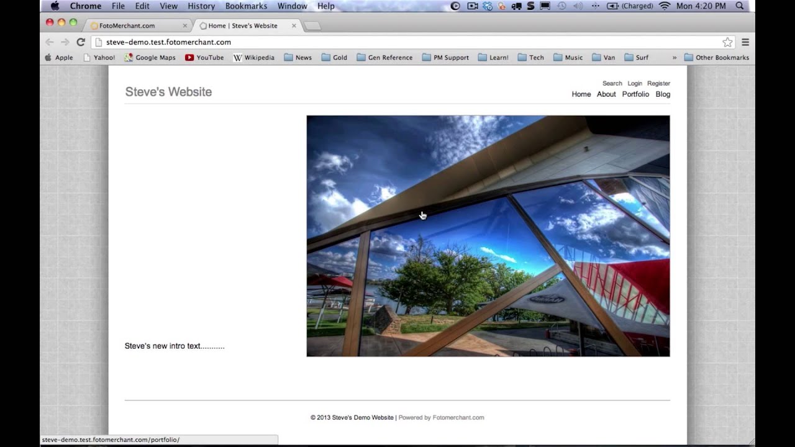Click the truck icon in menu bar
The width and height of the screenshot is (795, 447).
point(516,6)
